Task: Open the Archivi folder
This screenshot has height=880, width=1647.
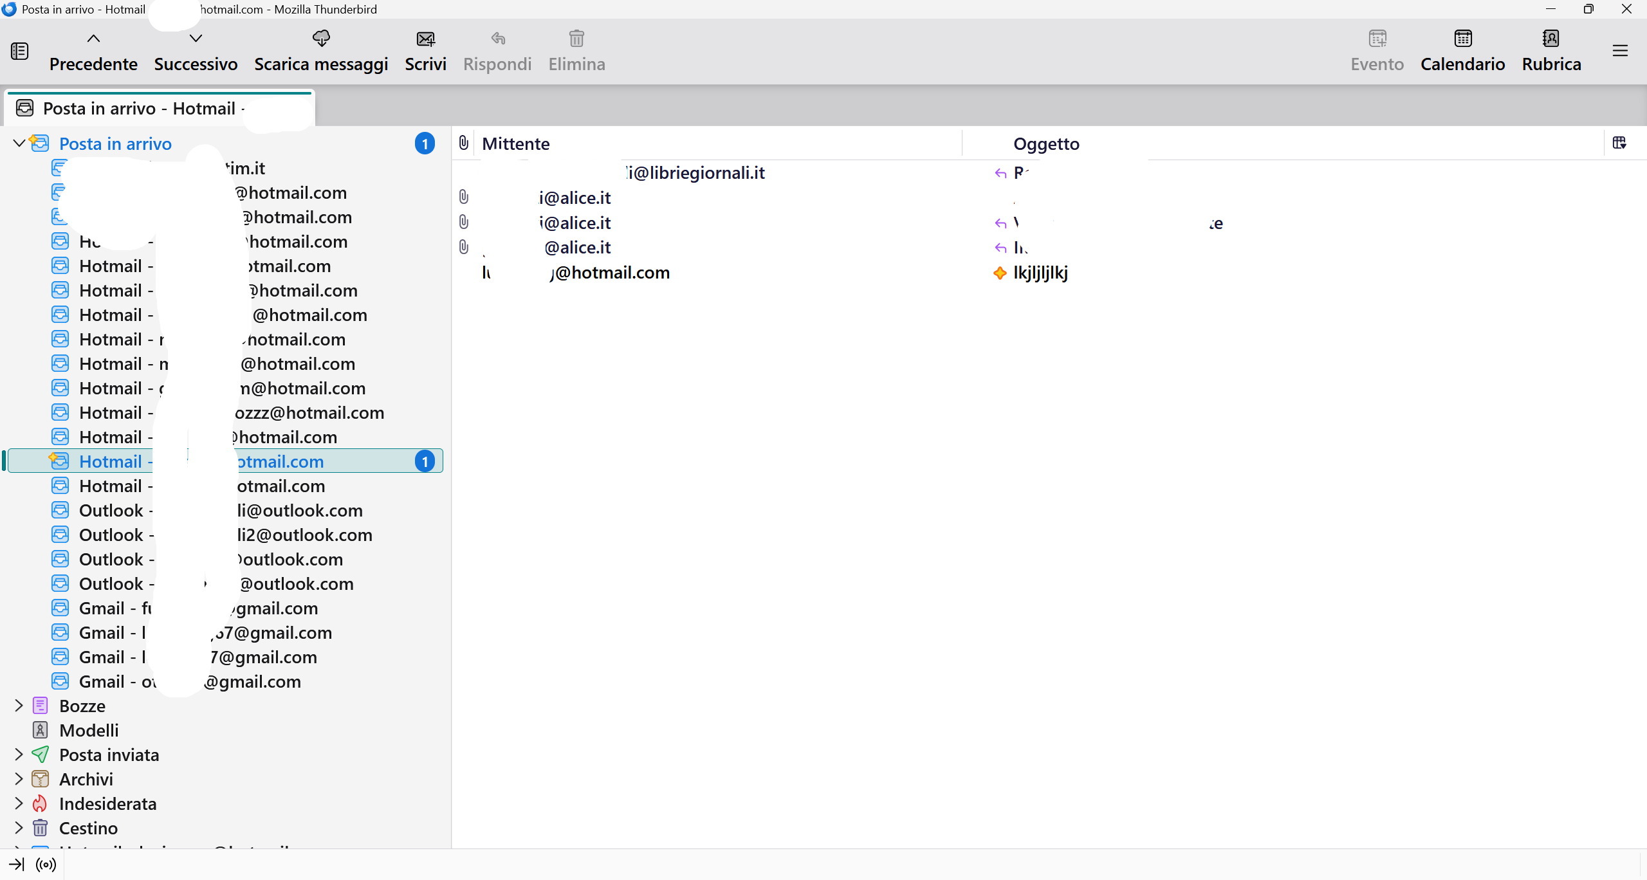Action: coord(86,780)
